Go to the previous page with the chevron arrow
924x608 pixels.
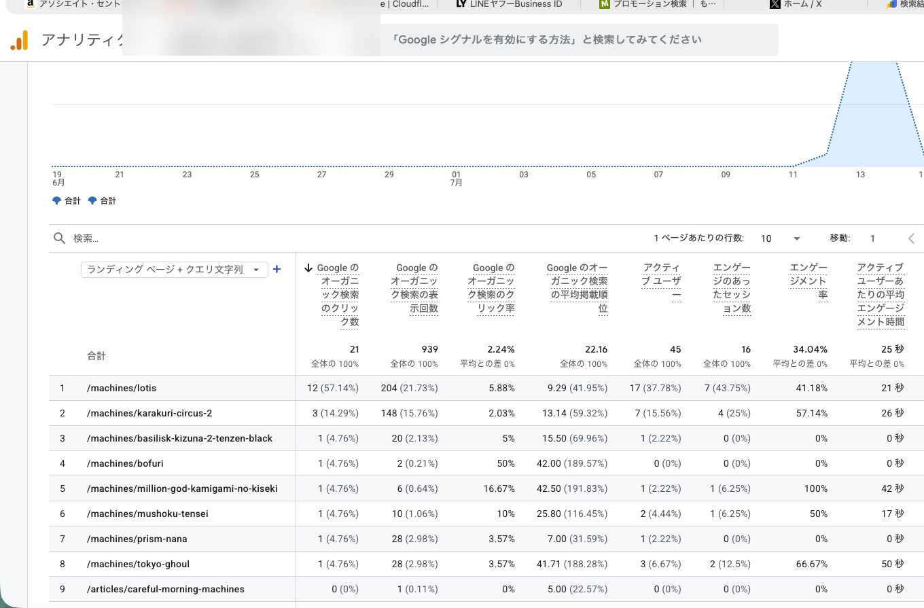[912, 238]
